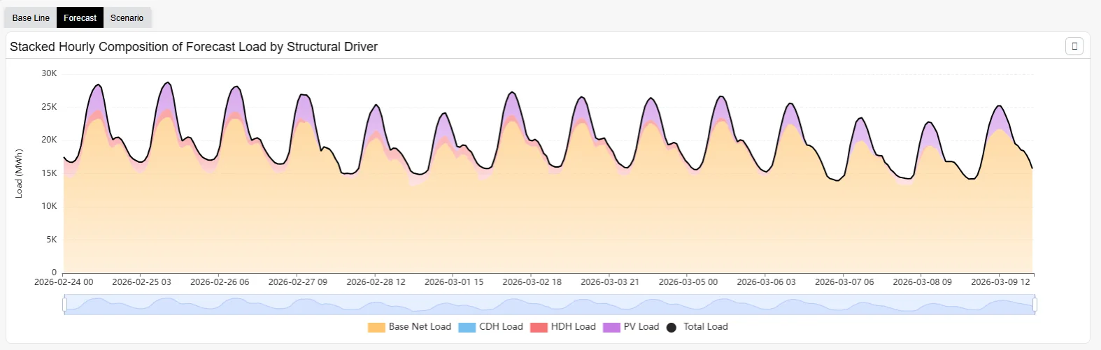This screenshot has height=350, width=1101.
Task: Click the chart expand icon button
Action: point(1074,46)
